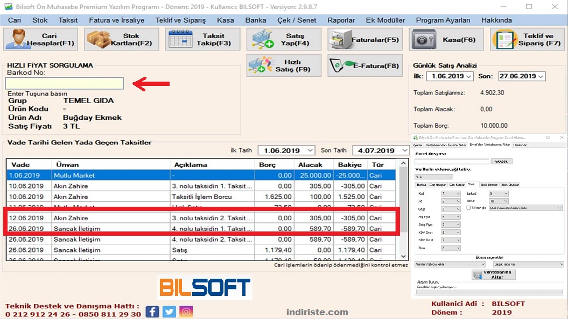Open the Cari menu
Image resolution: width=568 pixels, height=319 pixels.
point(15,20)
